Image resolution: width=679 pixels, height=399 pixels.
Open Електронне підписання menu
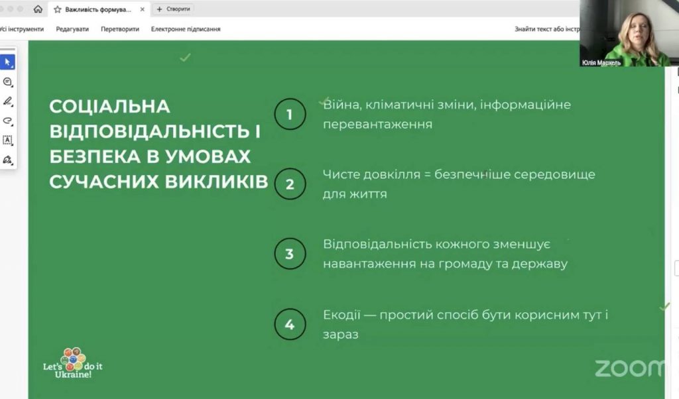click(186, 29)
